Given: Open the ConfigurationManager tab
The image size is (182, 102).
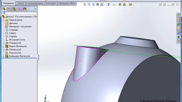Looking at the screenshot, I should (x=14, y=9).
